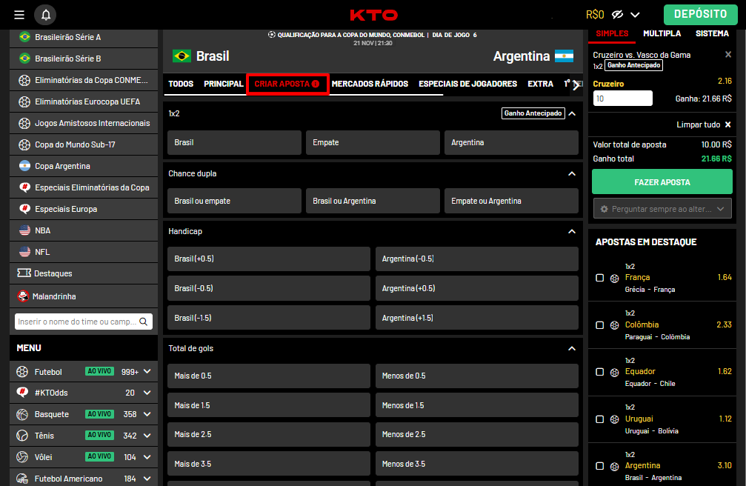Open Especiais Europa specials

(x=84, y=208)
